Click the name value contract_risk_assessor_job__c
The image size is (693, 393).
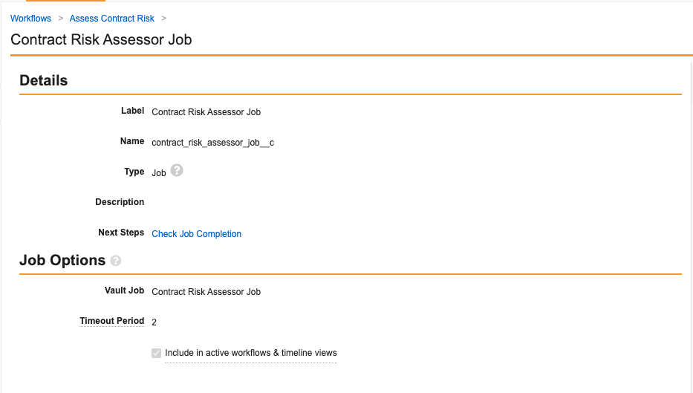tap(212, 142)
